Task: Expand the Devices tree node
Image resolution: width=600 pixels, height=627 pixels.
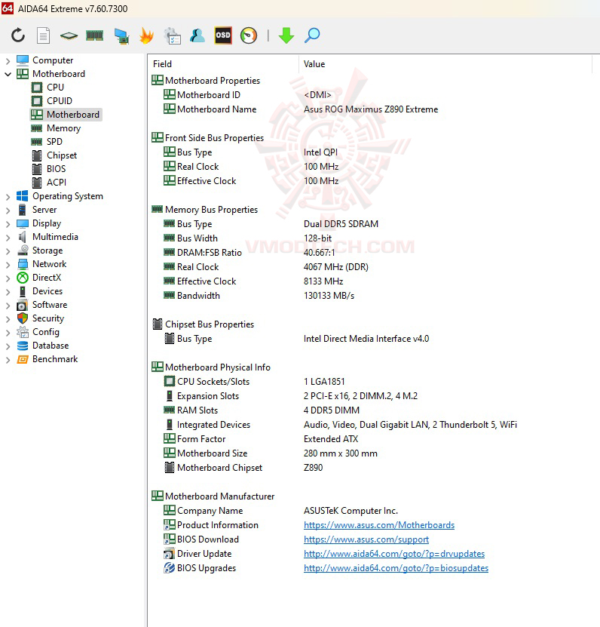Action: [x=8, y=291]
